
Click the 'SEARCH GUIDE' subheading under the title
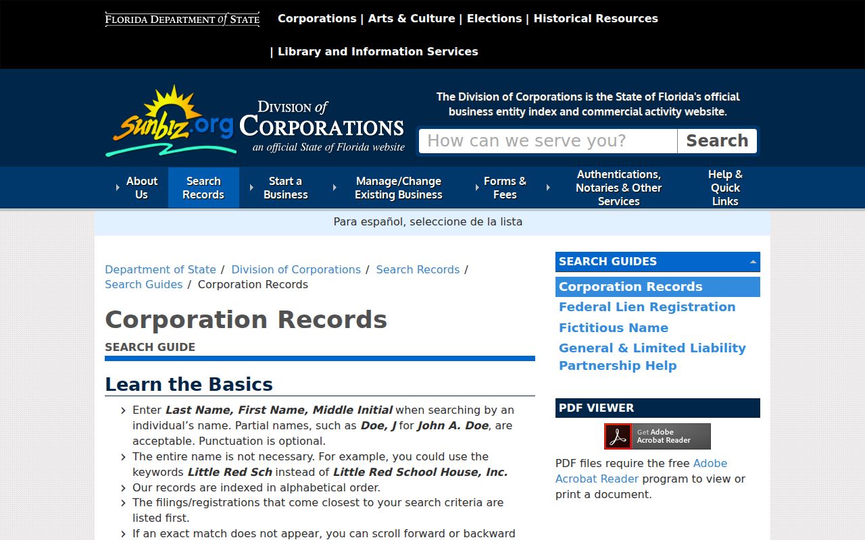click(150, 347)
